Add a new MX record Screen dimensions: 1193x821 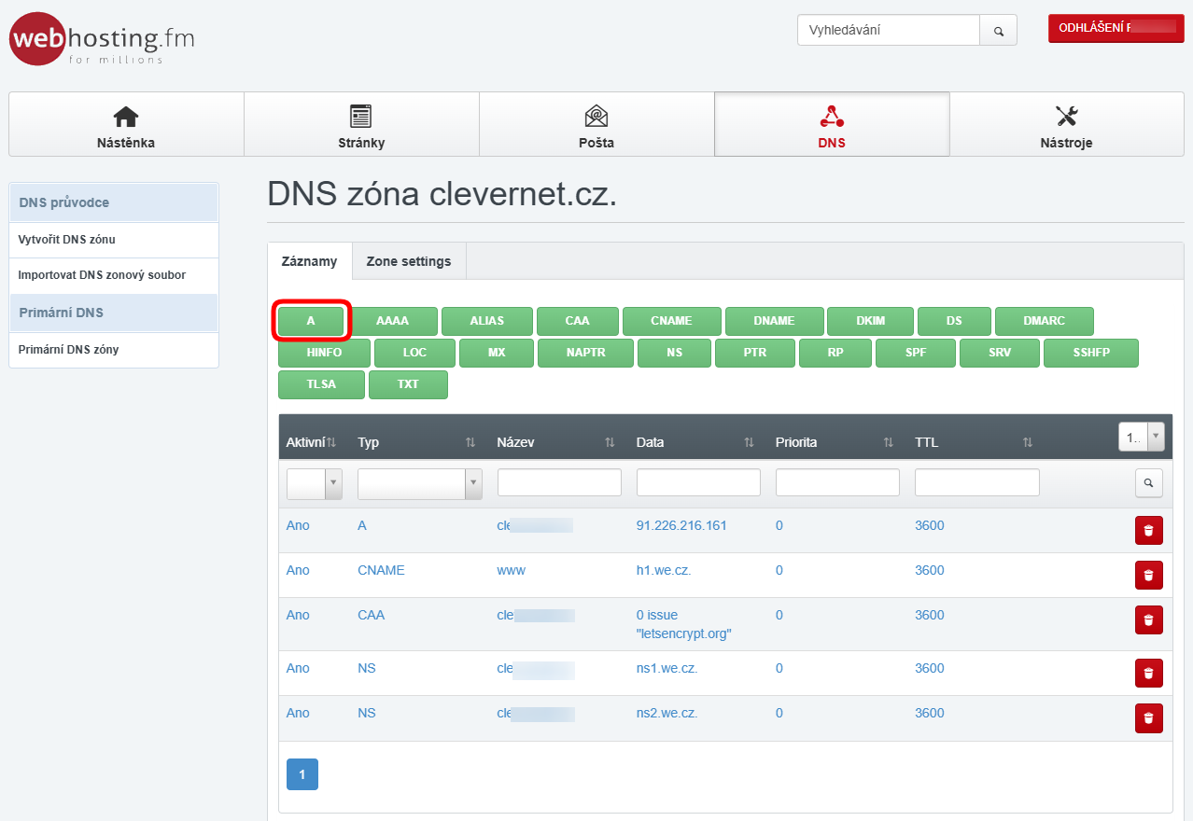point(496,354)
